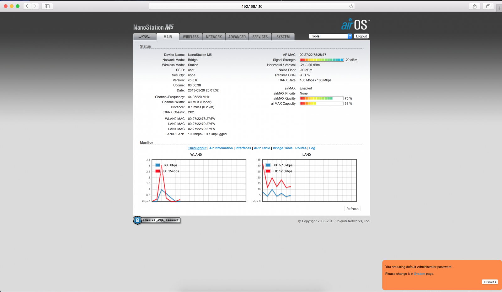The width and height of the screenshot is (502, 292).
Task: Show all tabs overview button
Action: [x=488, y=6]
